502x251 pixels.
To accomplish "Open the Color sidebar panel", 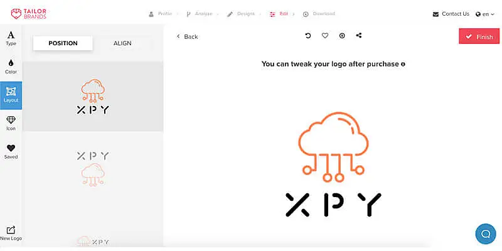I will coord(11,67).
